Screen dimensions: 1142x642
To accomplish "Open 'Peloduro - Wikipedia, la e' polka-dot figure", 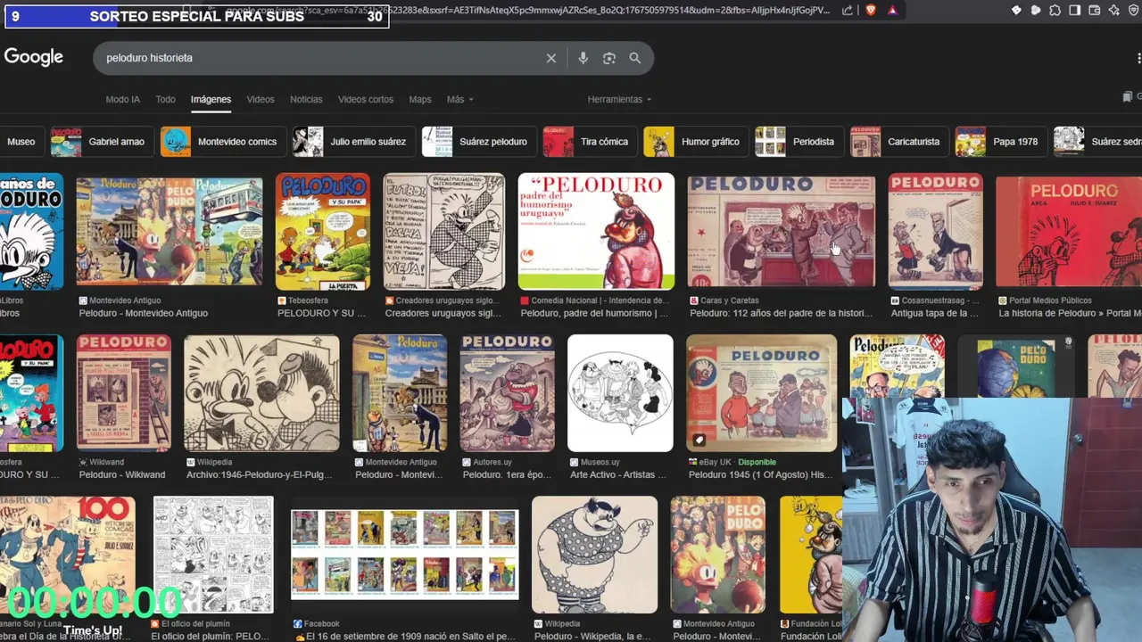I will (x=594, y=555).
